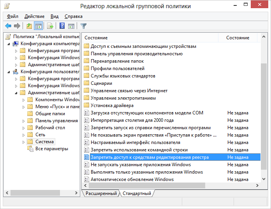Switch to the Стандартный tab
This screenshot has height=209, width=271.
(137, 193)
